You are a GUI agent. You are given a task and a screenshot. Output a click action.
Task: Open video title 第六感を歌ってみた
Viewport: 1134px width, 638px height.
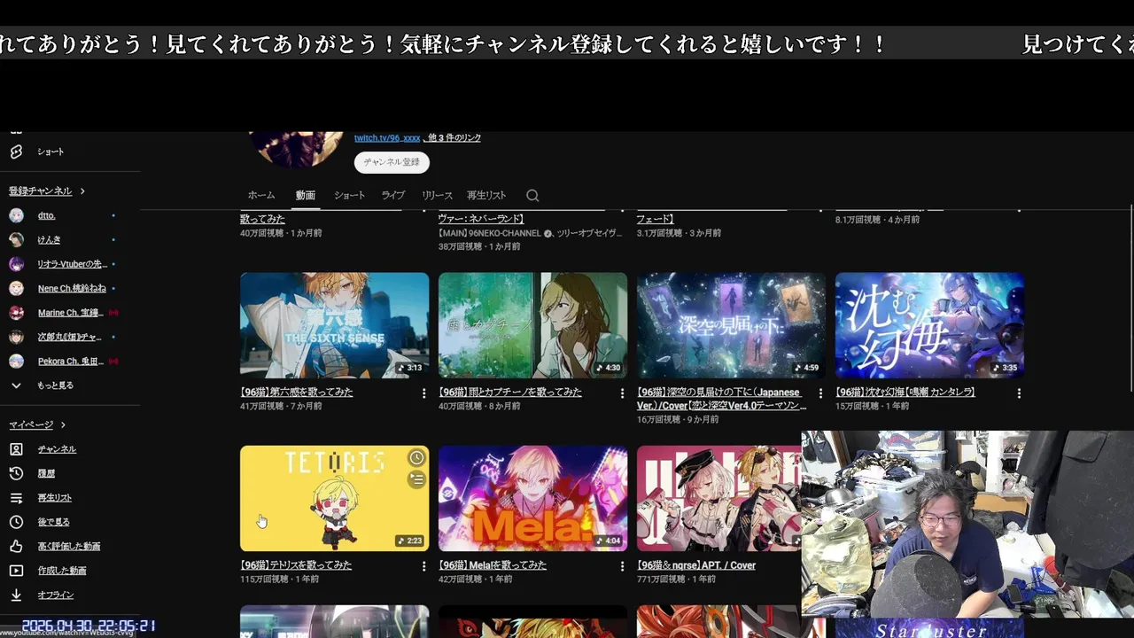click(x=297, y=392)
